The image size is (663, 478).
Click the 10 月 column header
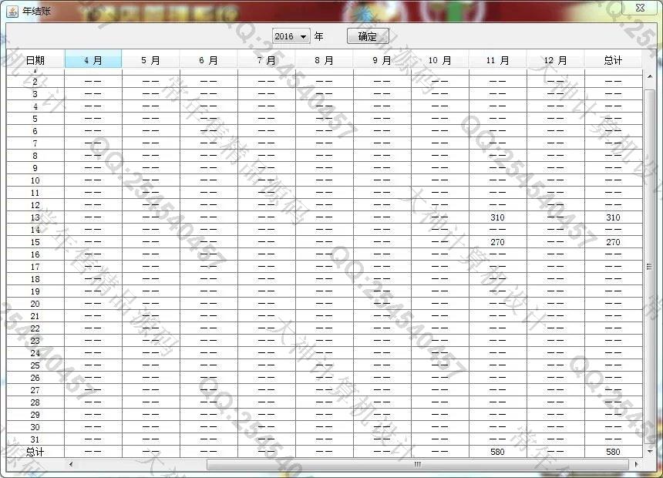point(440,60)
